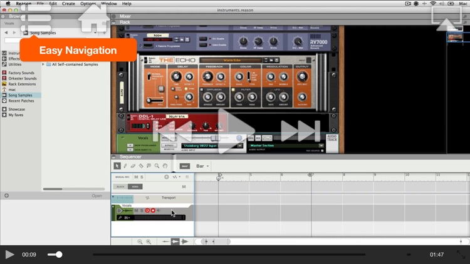Open Factory Sounds in browser

click(21, 73)
